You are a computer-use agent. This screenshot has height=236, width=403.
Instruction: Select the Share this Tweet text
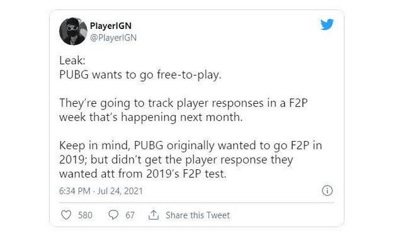pos(198,215)
